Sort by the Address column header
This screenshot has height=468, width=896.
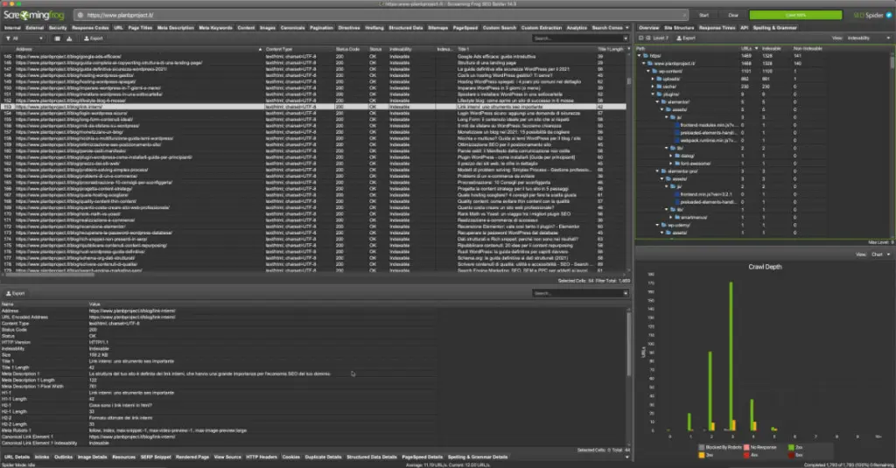tap(137, 49)
